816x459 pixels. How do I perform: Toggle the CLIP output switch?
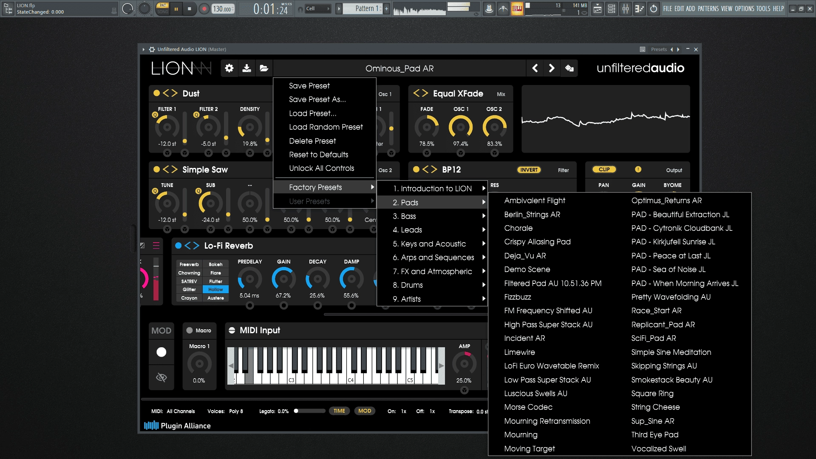coord(604,169)
